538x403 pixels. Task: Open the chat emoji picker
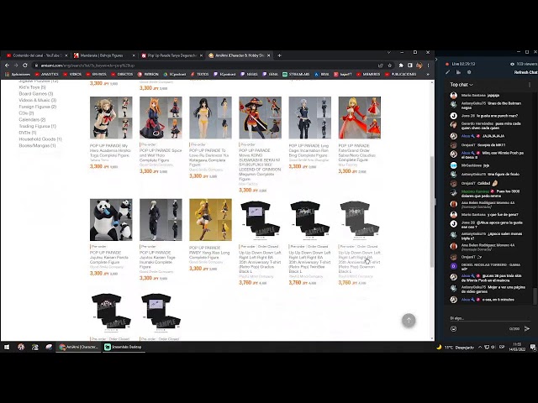click(454, 328)
